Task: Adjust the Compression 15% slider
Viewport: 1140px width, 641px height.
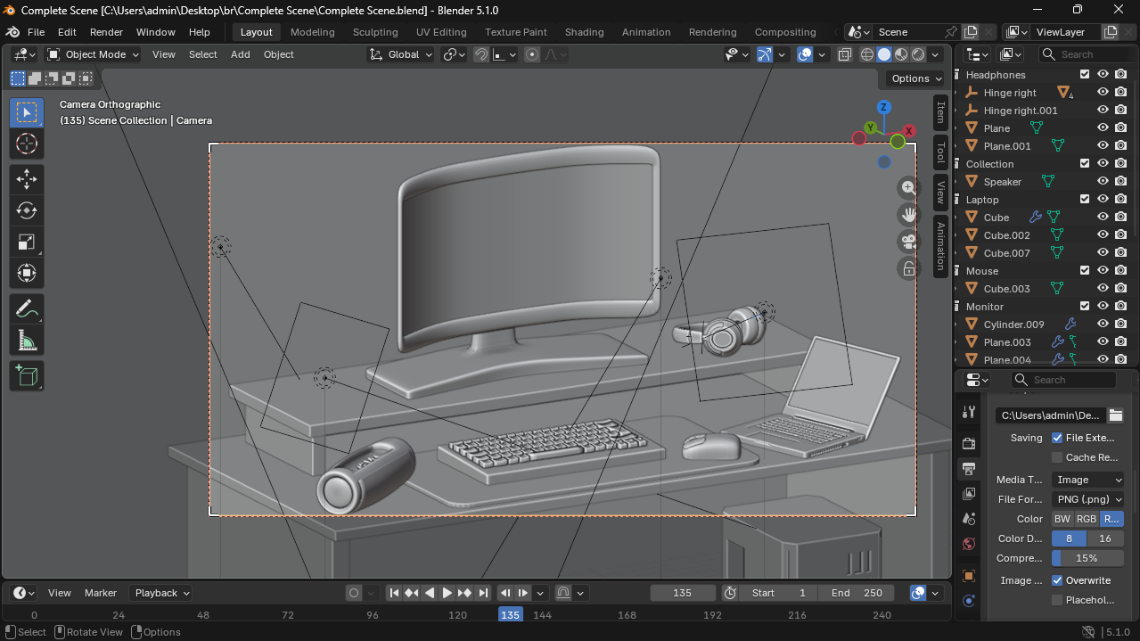Action: [x=1087, y=558]
